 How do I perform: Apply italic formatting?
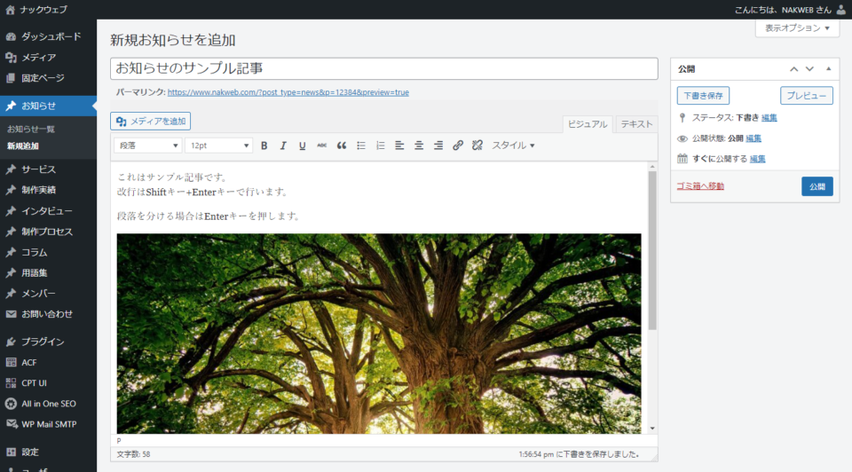pos(283,146)
